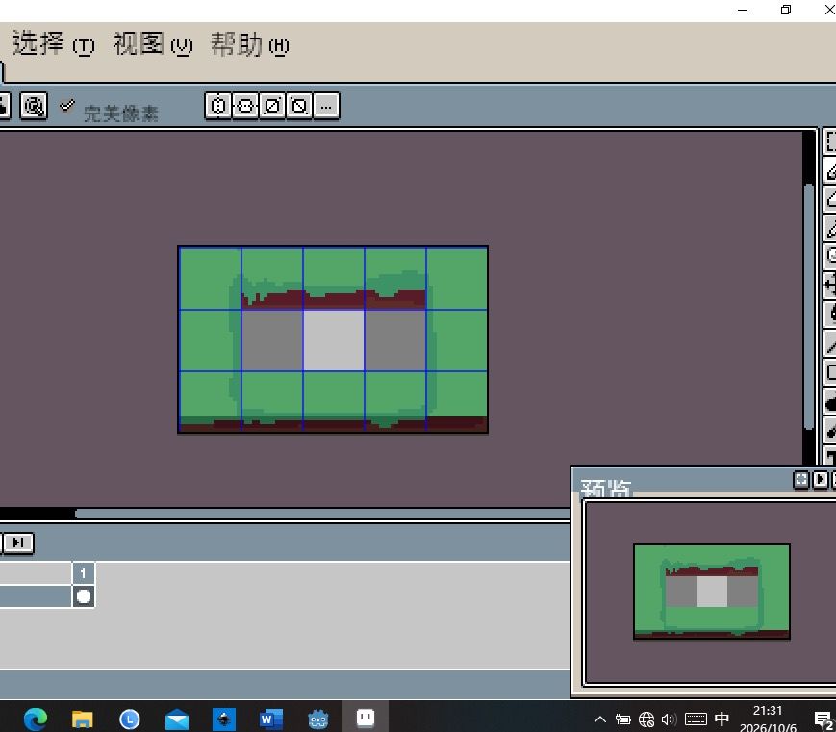Toggle the 完美像素 pixel-perfect checkbox
Viewport: 836px width, 732px height.
(67, 106)
